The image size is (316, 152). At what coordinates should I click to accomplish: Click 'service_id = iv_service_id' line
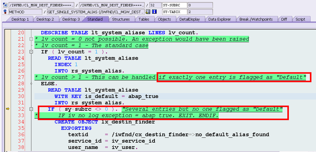coord(111,141)
